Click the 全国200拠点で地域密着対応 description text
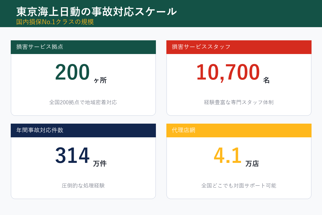 click(x=83, y=102)
